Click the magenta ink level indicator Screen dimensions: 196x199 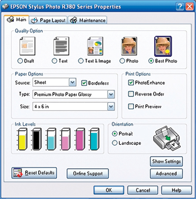coord(80,139)
